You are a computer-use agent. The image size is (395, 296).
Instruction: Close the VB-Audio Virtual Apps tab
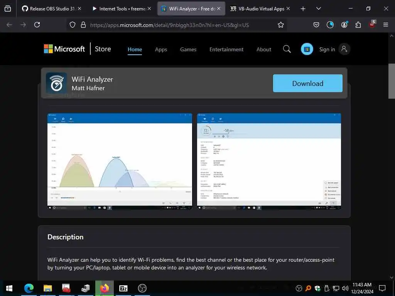tap(288, 8)
